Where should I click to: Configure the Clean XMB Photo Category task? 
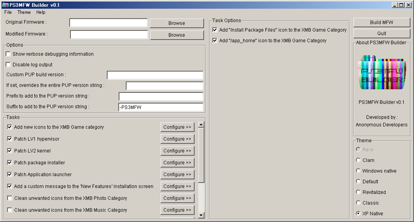(177, 198)
